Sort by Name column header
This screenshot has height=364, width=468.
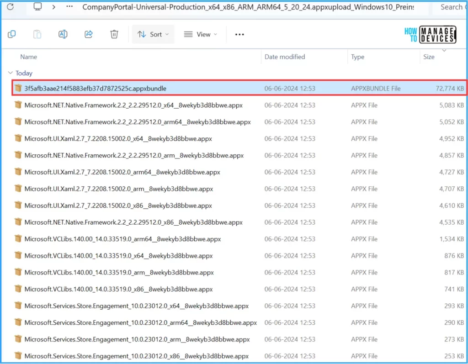29,57
